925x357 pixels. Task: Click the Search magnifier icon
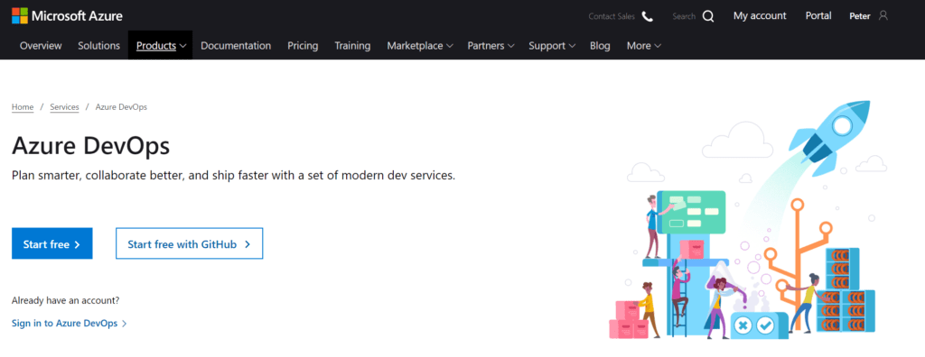(x=708, y=16)
